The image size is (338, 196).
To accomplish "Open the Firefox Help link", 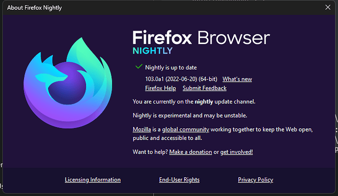I will coord(161,88).
